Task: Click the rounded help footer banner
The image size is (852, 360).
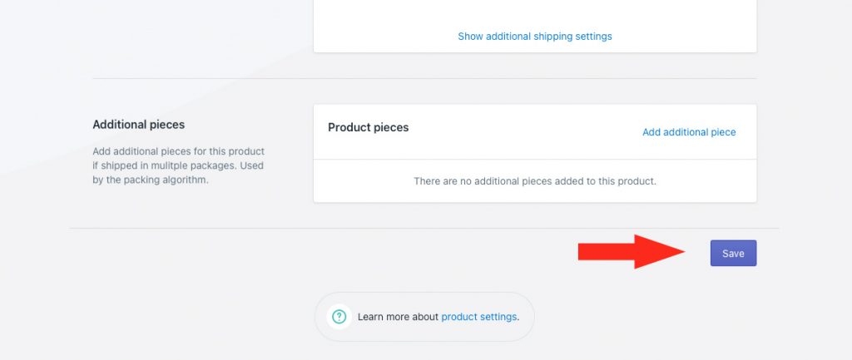Action: pos(424,317)
